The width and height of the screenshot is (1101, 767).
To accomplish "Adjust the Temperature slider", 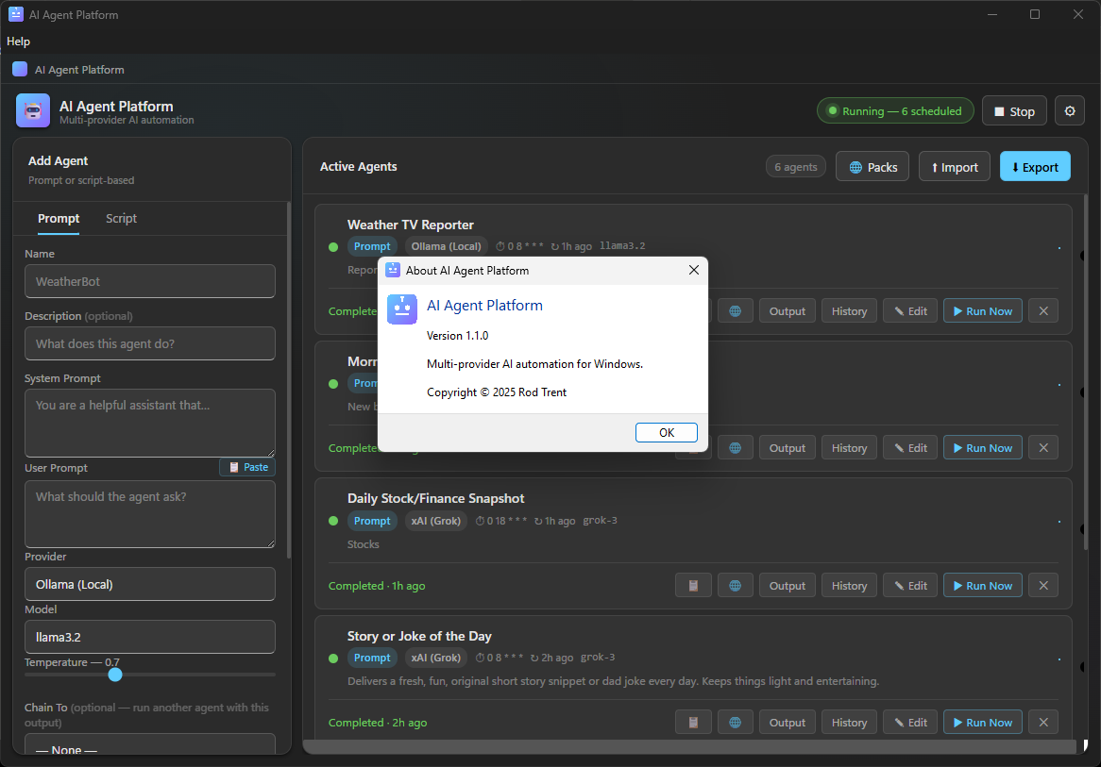I will [x=115, y=675].
